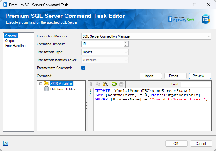The image size is (216, 151).
Task: Click into the Find input field
Action: tap(196, 84)
